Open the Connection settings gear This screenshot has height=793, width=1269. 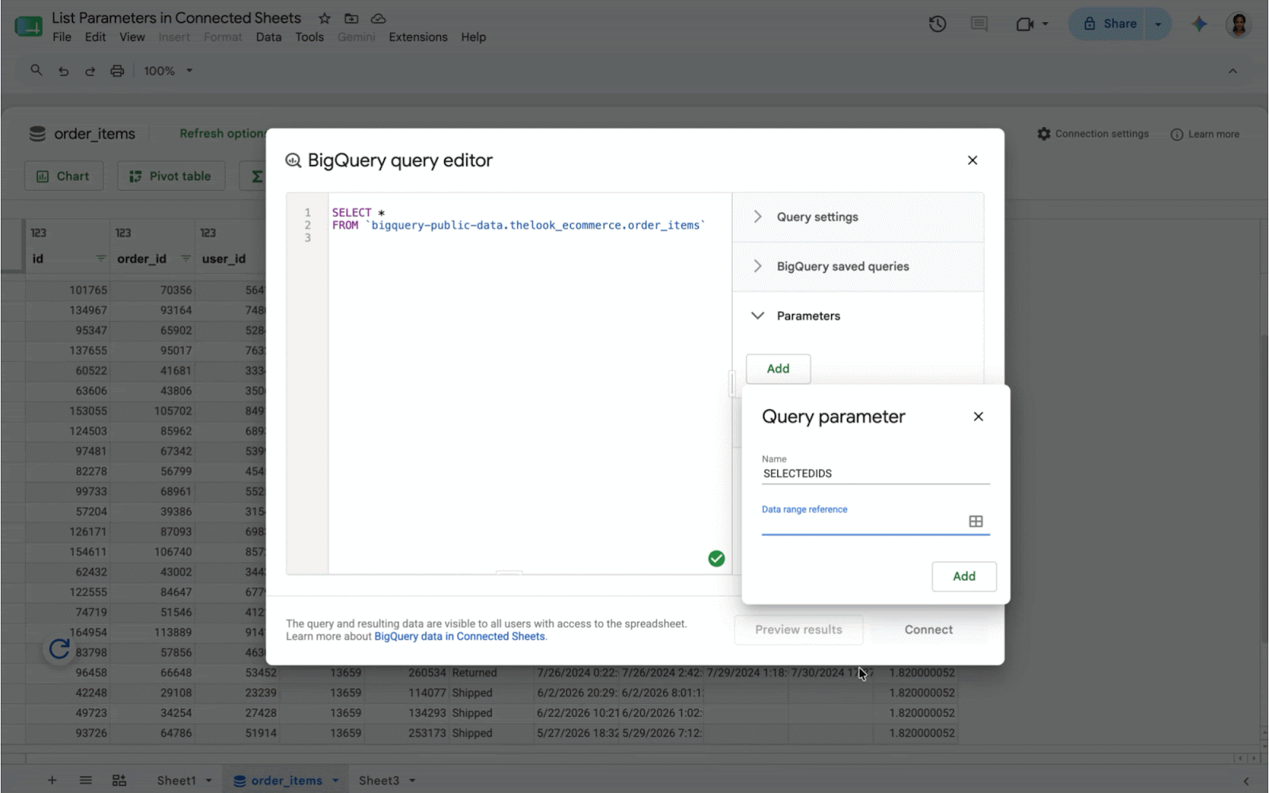[1044, 134]
